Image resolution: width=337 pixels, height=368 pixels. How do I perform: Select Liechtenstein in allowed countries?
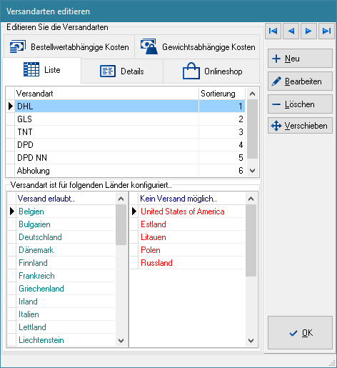coord(66,340)
